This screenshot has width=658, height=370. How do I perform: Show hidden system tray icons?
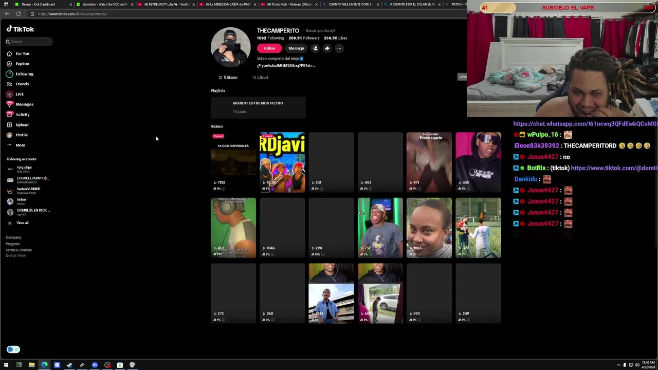coord(618,365)
